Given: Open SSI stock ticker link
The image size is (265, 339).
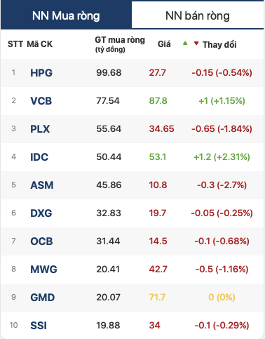Looking at the screenshot, I should tap(39, 326).
